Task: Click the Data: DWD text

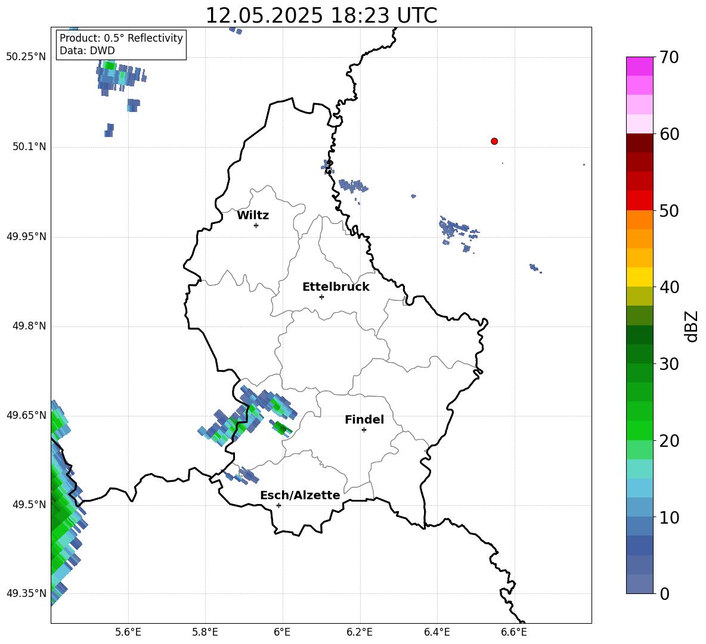Action: click(x=87, y=51)
